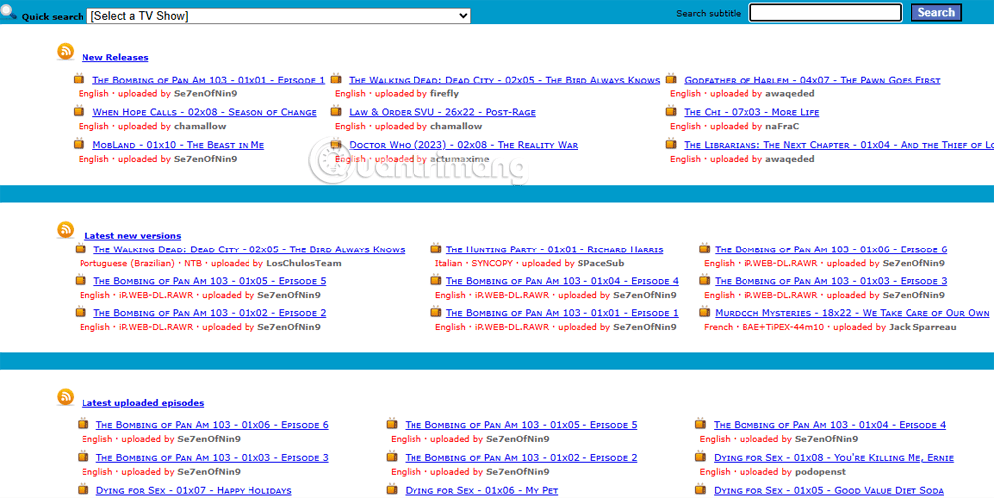Open the Latest uploaded episodes heading link
This screenshot has height=498, width=994.
(x=142, y=403)
